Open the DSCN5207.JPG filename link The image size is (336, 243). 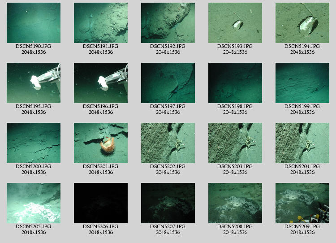tap(168, 226)
